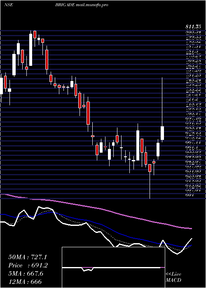This screenshot has height=288, width=206.
Task: Select the Price : 691.2 reading
Action: [28, 265]
